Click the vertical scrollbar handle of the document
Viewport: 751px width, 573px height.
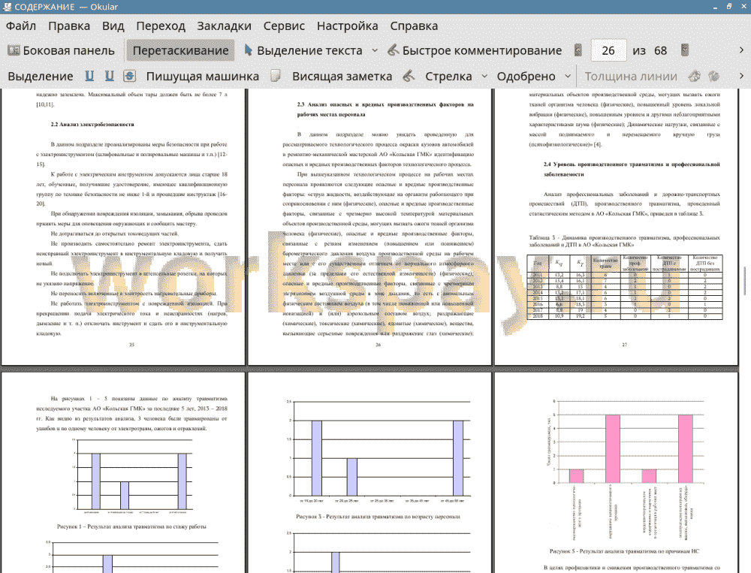point(745,280)
